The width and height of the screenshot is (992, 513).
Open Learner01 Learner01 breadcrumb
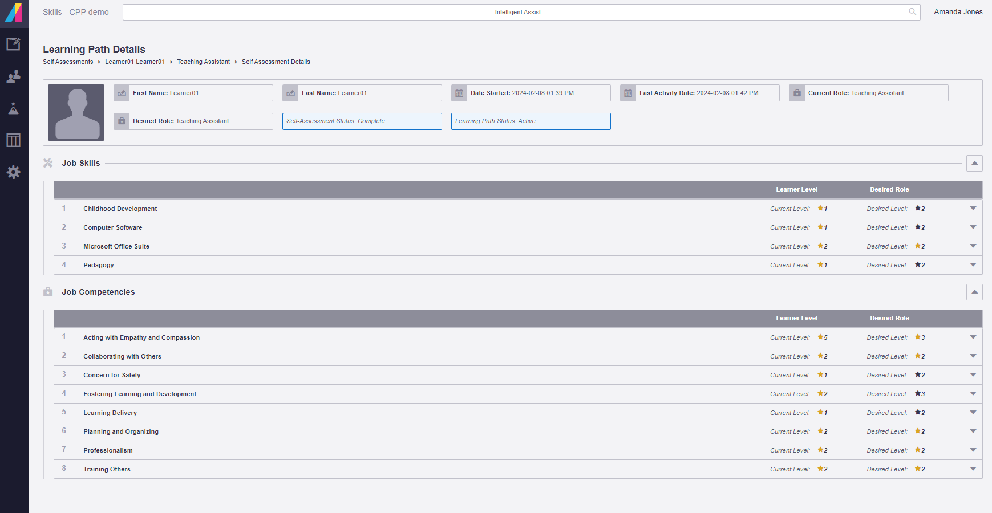[135, 62]
